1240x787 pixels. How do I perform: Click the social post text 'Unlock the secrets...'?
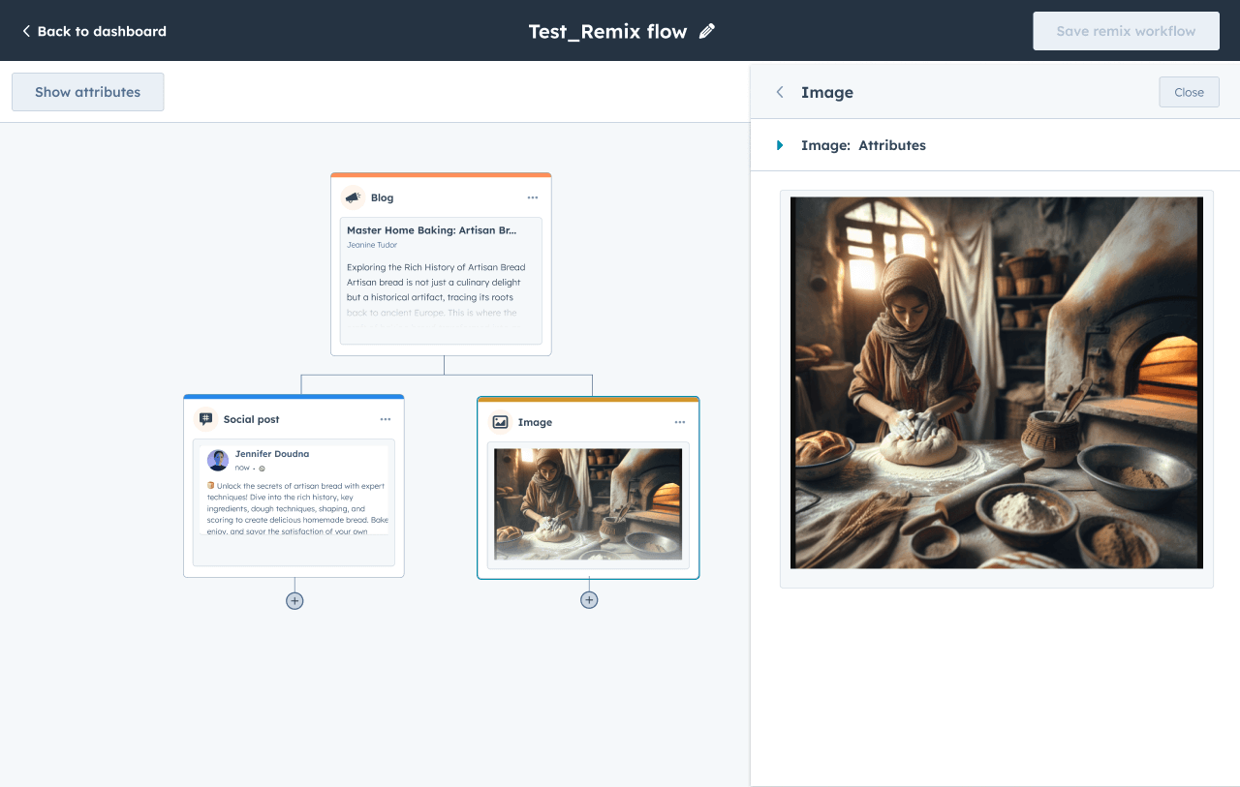click(296, 508)
